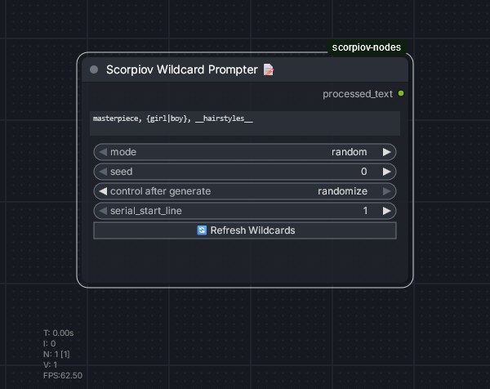This screenshot has height=389, width=490.
Task: Open the mode dropdown showing random
Action: [x=245, y=152]
